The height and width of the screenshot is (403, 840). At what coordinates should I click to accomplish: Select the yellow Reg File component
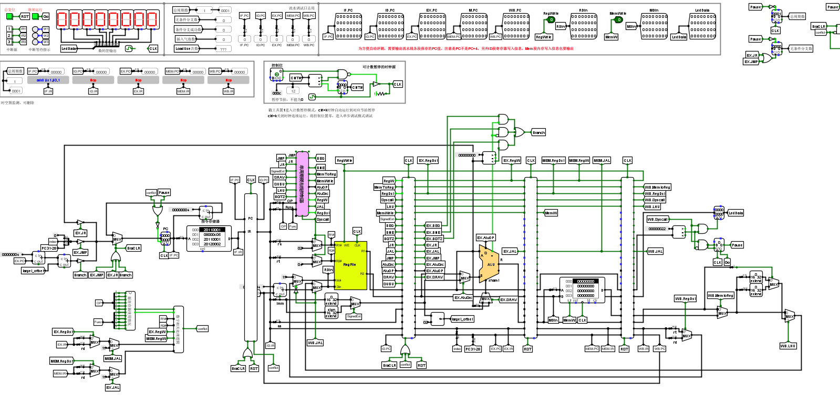[x=350, y=265]
